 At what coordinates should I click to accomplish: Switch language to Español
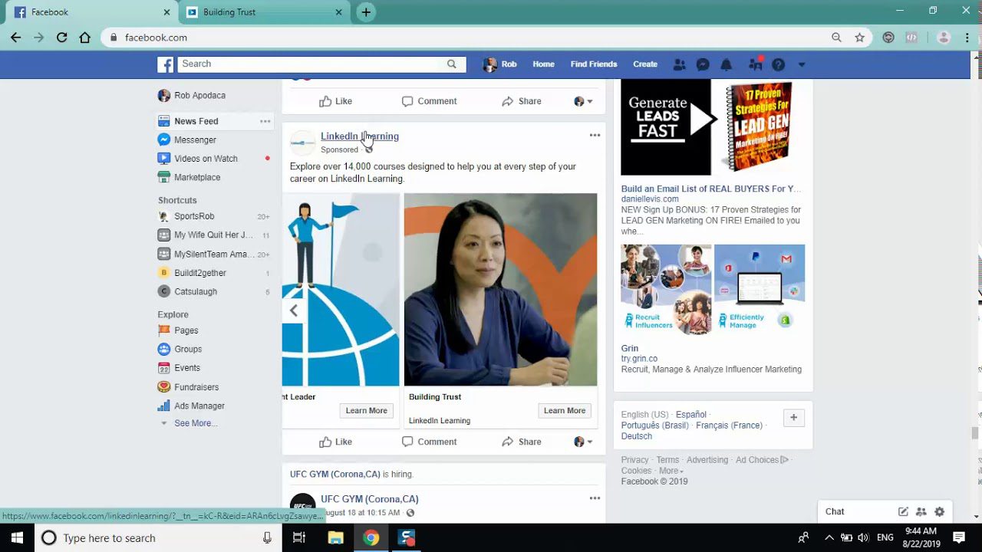(690, 414)
